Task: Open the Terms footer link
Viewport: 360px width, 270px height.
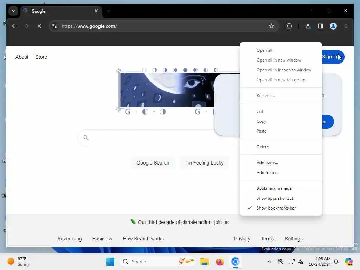Action: click(268, 239)
